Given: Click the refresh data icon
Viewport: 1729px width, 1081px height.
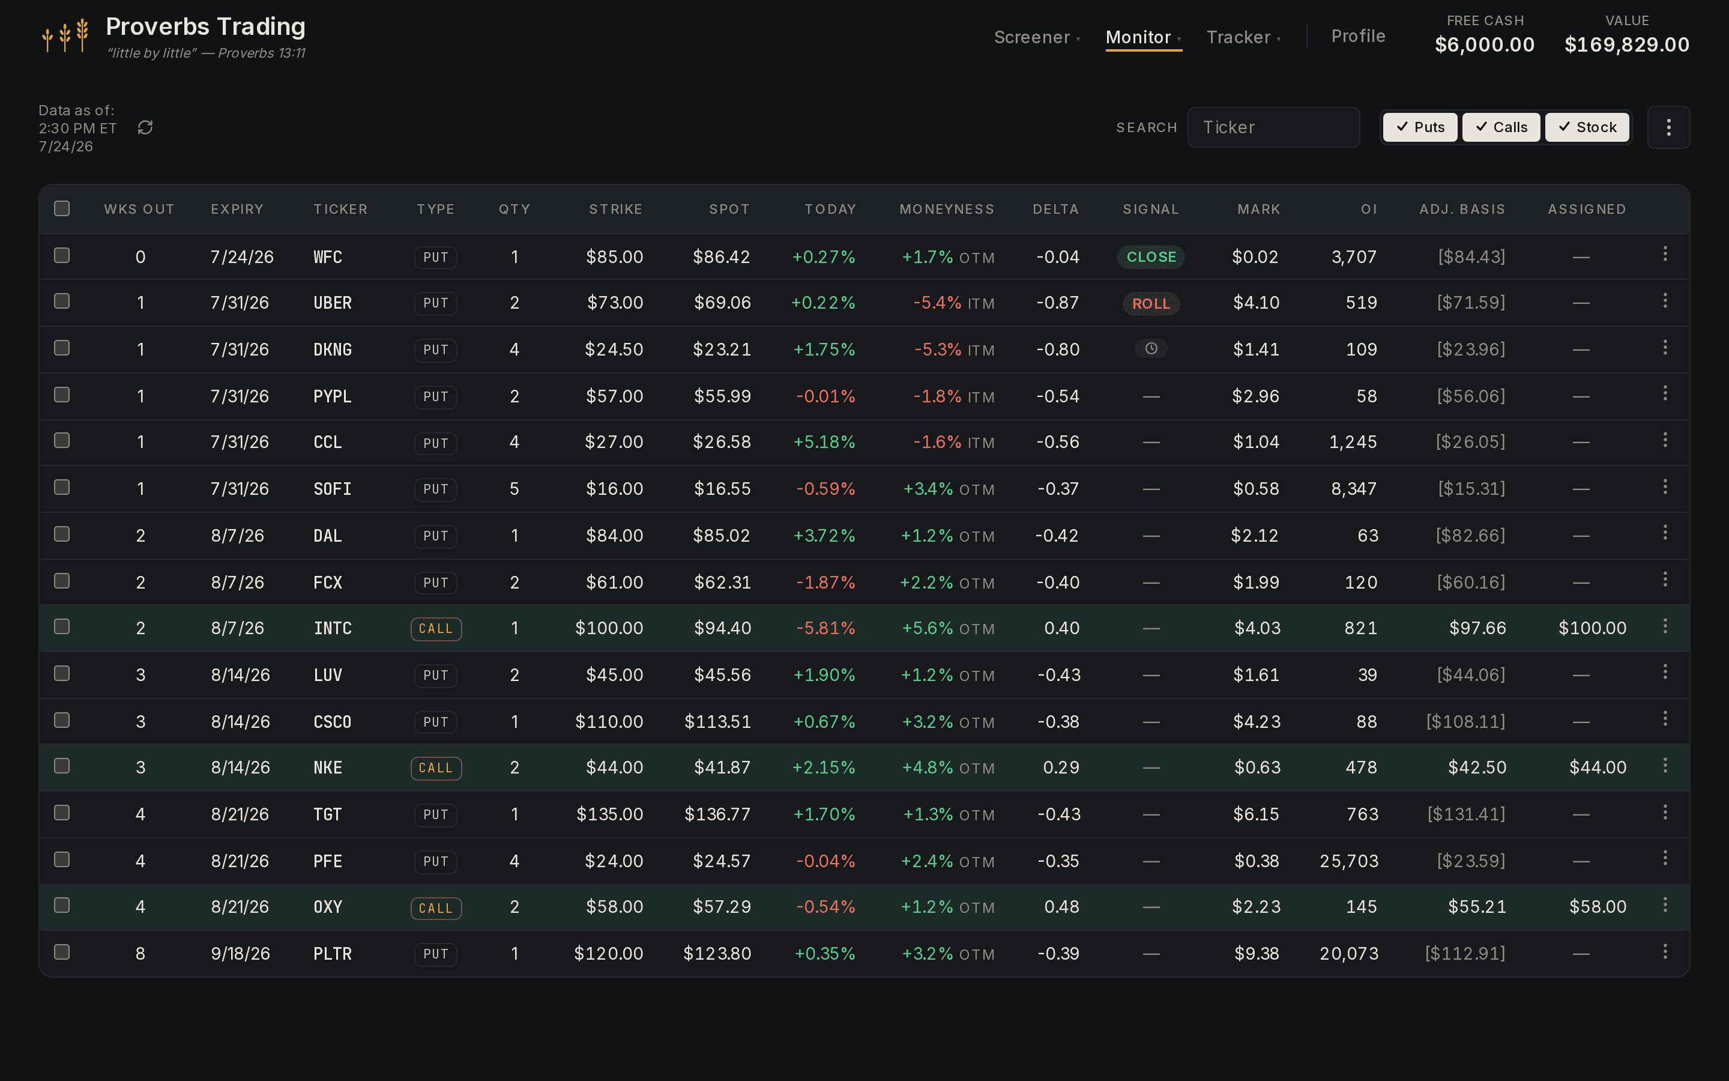Looking at the screenshot, I should pos(145,127).
